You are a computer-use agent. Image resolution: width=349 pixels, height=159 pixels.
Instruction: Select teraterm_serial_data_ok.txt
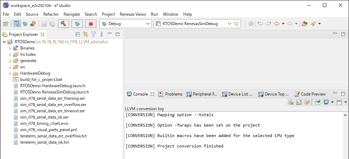pyautogui.click(x=45, y=142)
